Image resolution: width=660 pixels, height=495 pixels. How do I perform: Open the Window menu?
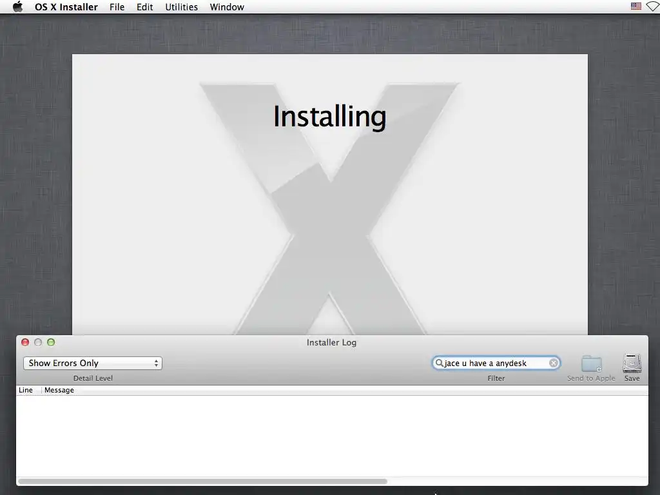coord(227,6)
